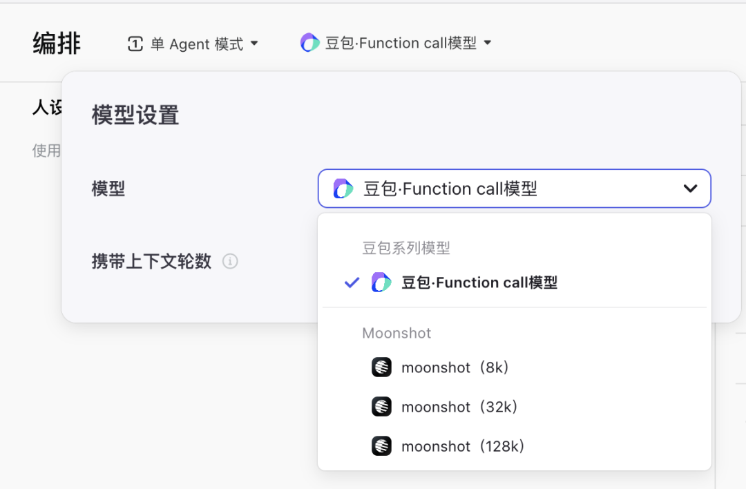Viewport: 746px width, 489px height.
Task: Collapse the model combo box chevron
Action: pyautogui.click(x=690, y=189)
